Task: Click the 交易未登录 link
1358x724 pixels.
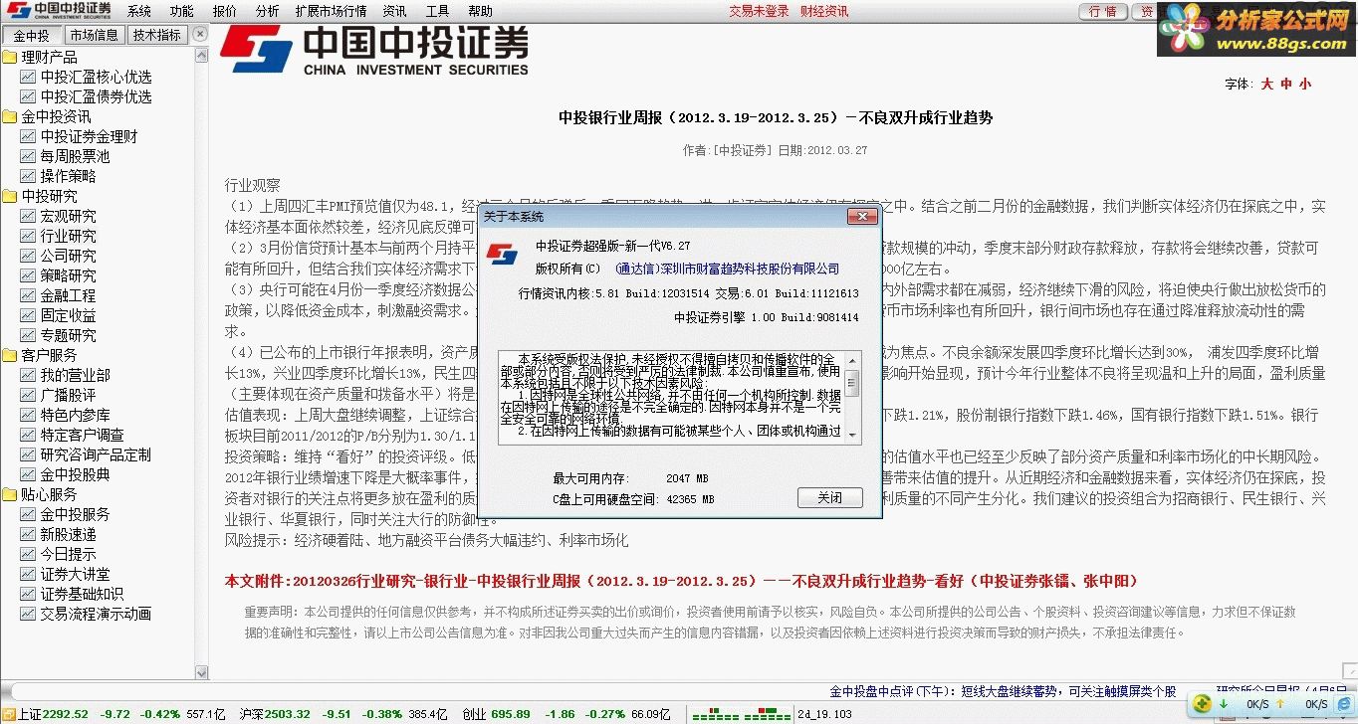Action: [x=759, y=11]
